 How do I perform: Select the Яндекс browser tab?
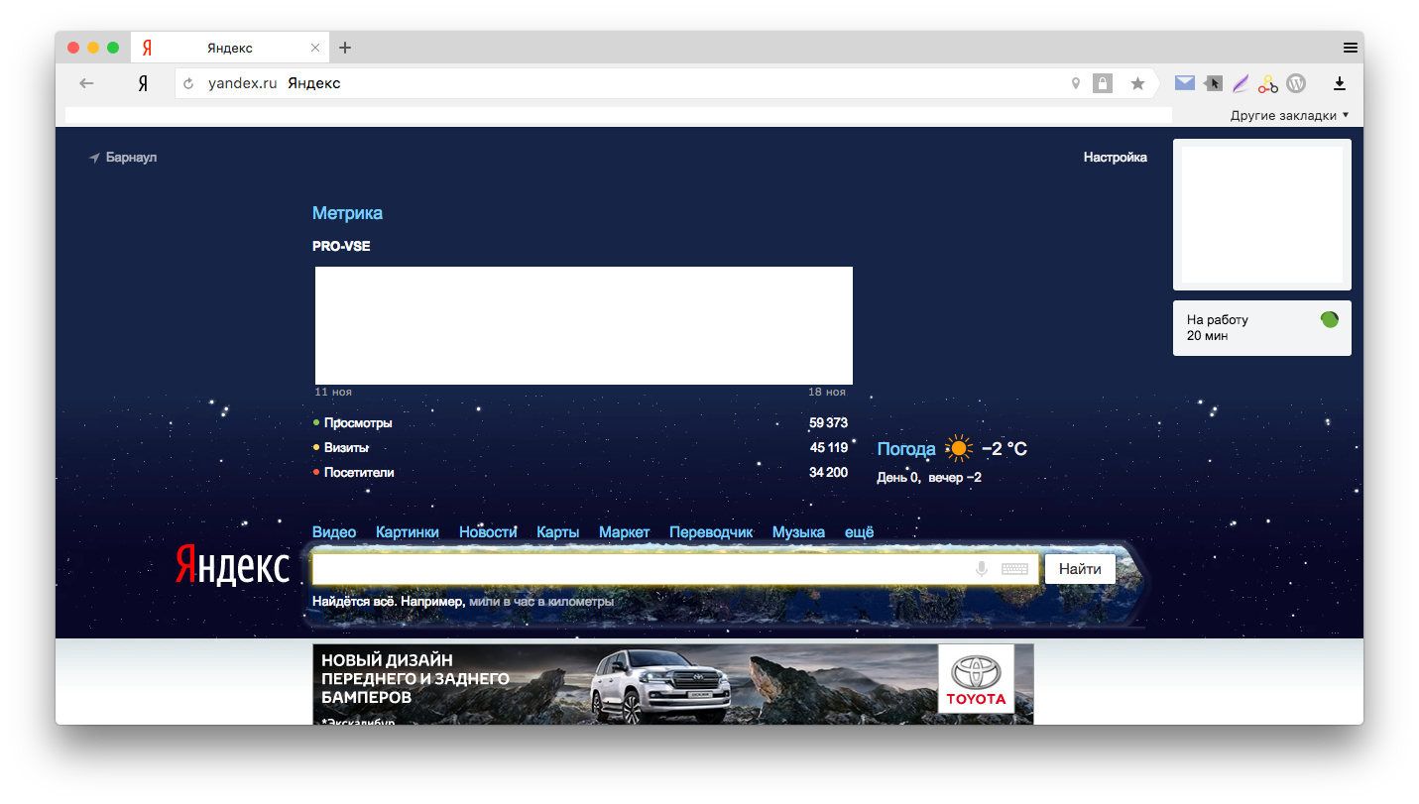tap(230, 48)
